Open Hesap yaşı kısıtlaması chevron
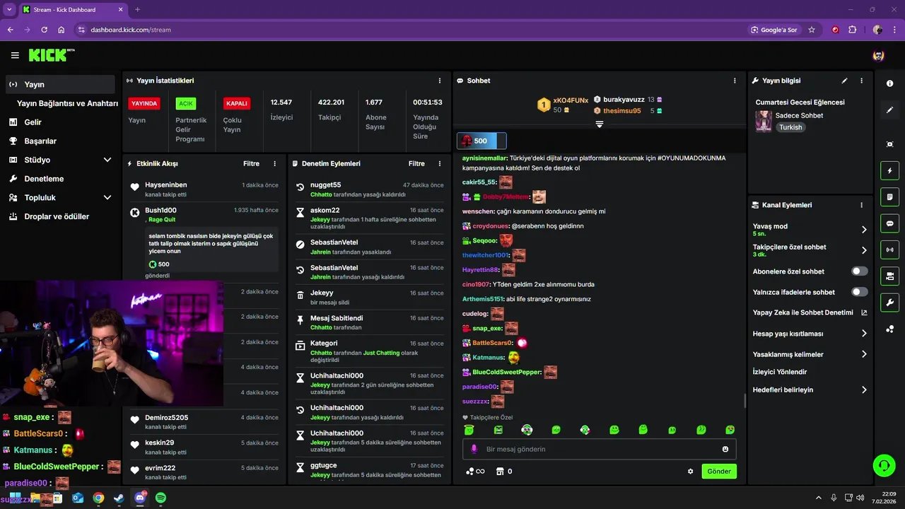 coord(864,334)
